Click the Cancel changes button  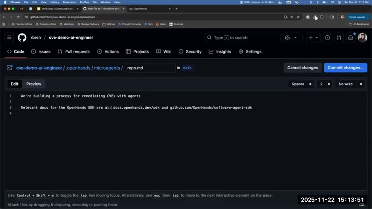tap(303, 68)
